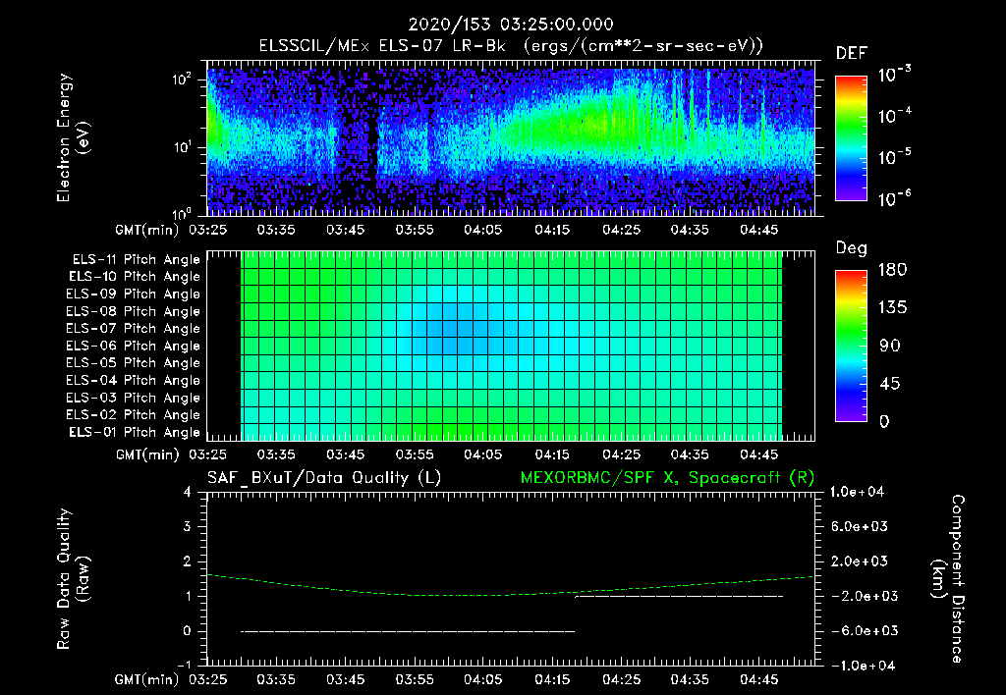The height and width of the screenshot is (695, 1006).
Task: Click the data quality tick label 3
Action: tap(187, 526)
